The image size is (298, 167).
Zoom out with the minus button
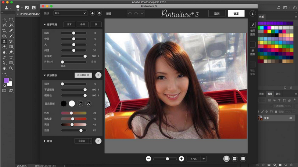point(148,159)
